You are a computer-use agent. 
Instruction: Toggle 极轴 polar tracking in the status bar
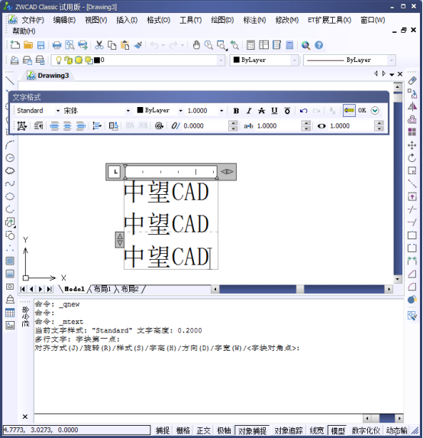[224, 430]
